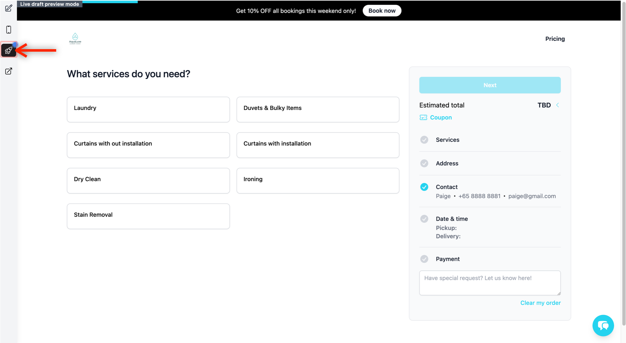Click the Contact blue checkmark icon
626x343 pixels.
coord(424,187)
